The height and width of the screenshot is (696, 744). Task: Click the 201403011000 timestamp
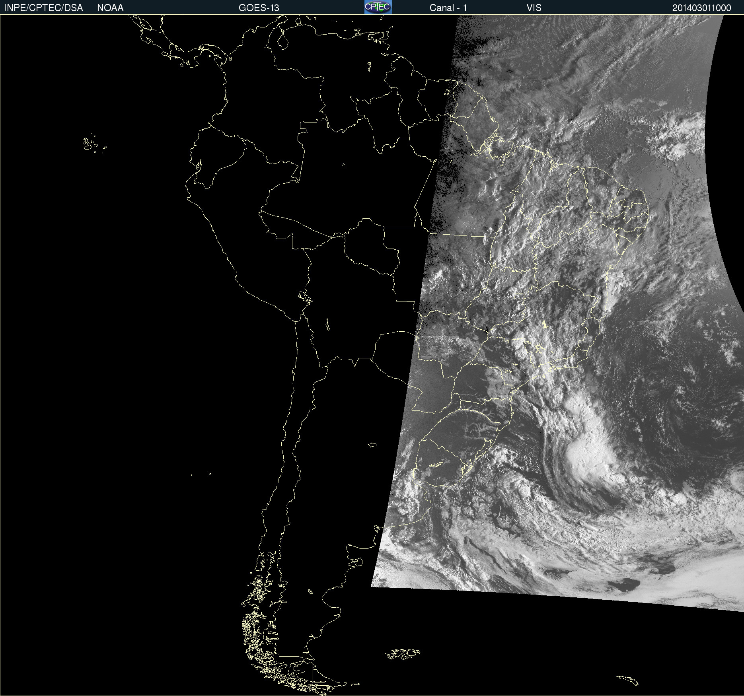coord(702,8)
